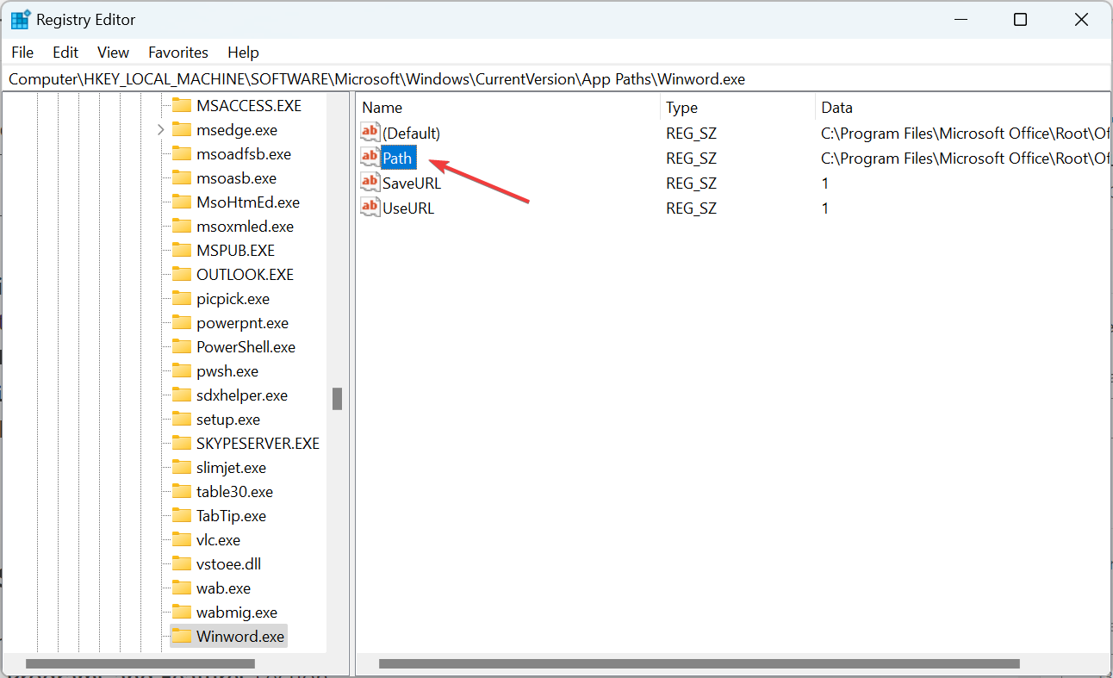Click the Registry Editor app icon
The width and height of the screenshot is (1113, 678).
click(x=21, y=20)
